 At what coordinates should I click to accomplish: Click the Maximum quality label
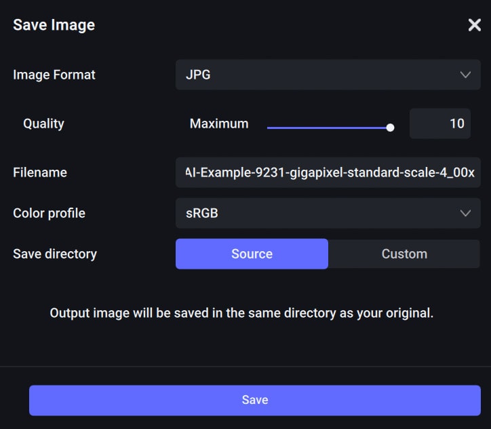[219, 124]
